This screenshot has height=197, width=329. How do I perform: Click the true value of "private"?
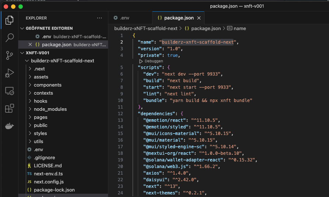(172, 55)
